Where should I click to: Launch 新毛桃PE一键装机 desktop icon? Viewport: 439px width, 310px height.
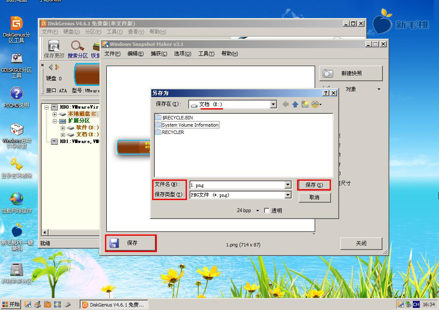(17, 237)
